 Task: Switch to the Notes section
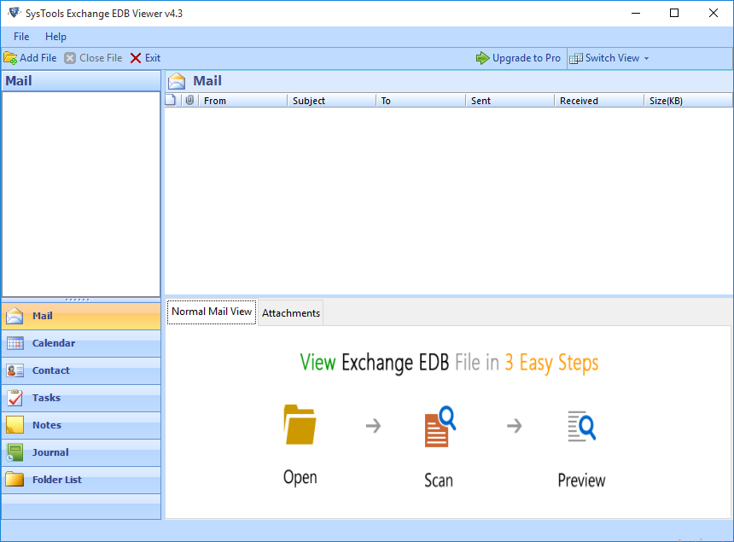[81, 425]
